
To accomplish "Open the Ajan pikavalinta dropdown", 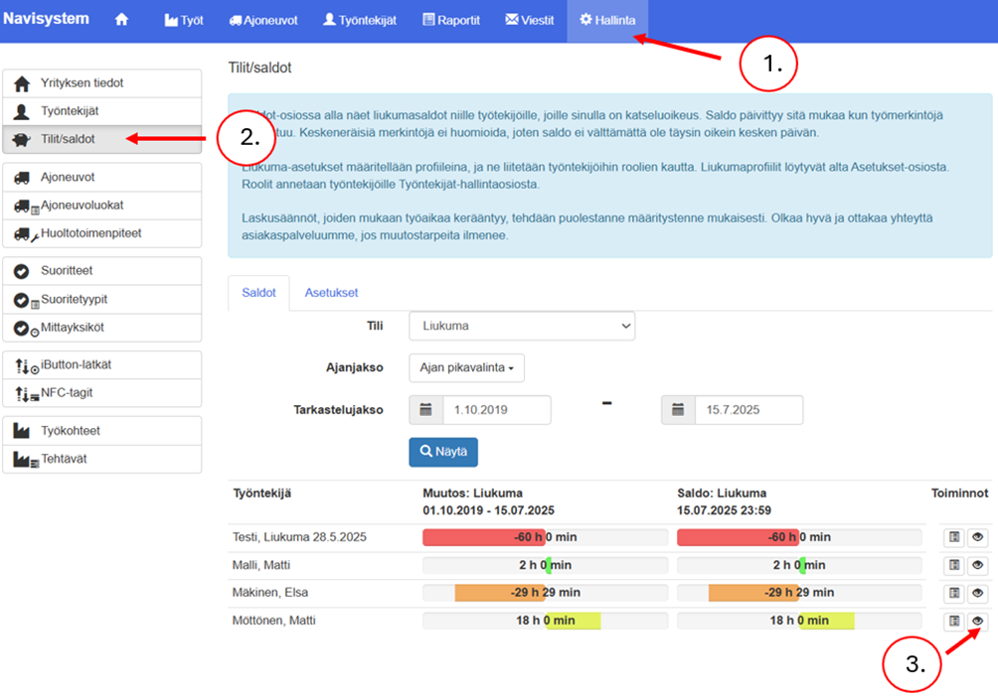I will pos(466,367).
